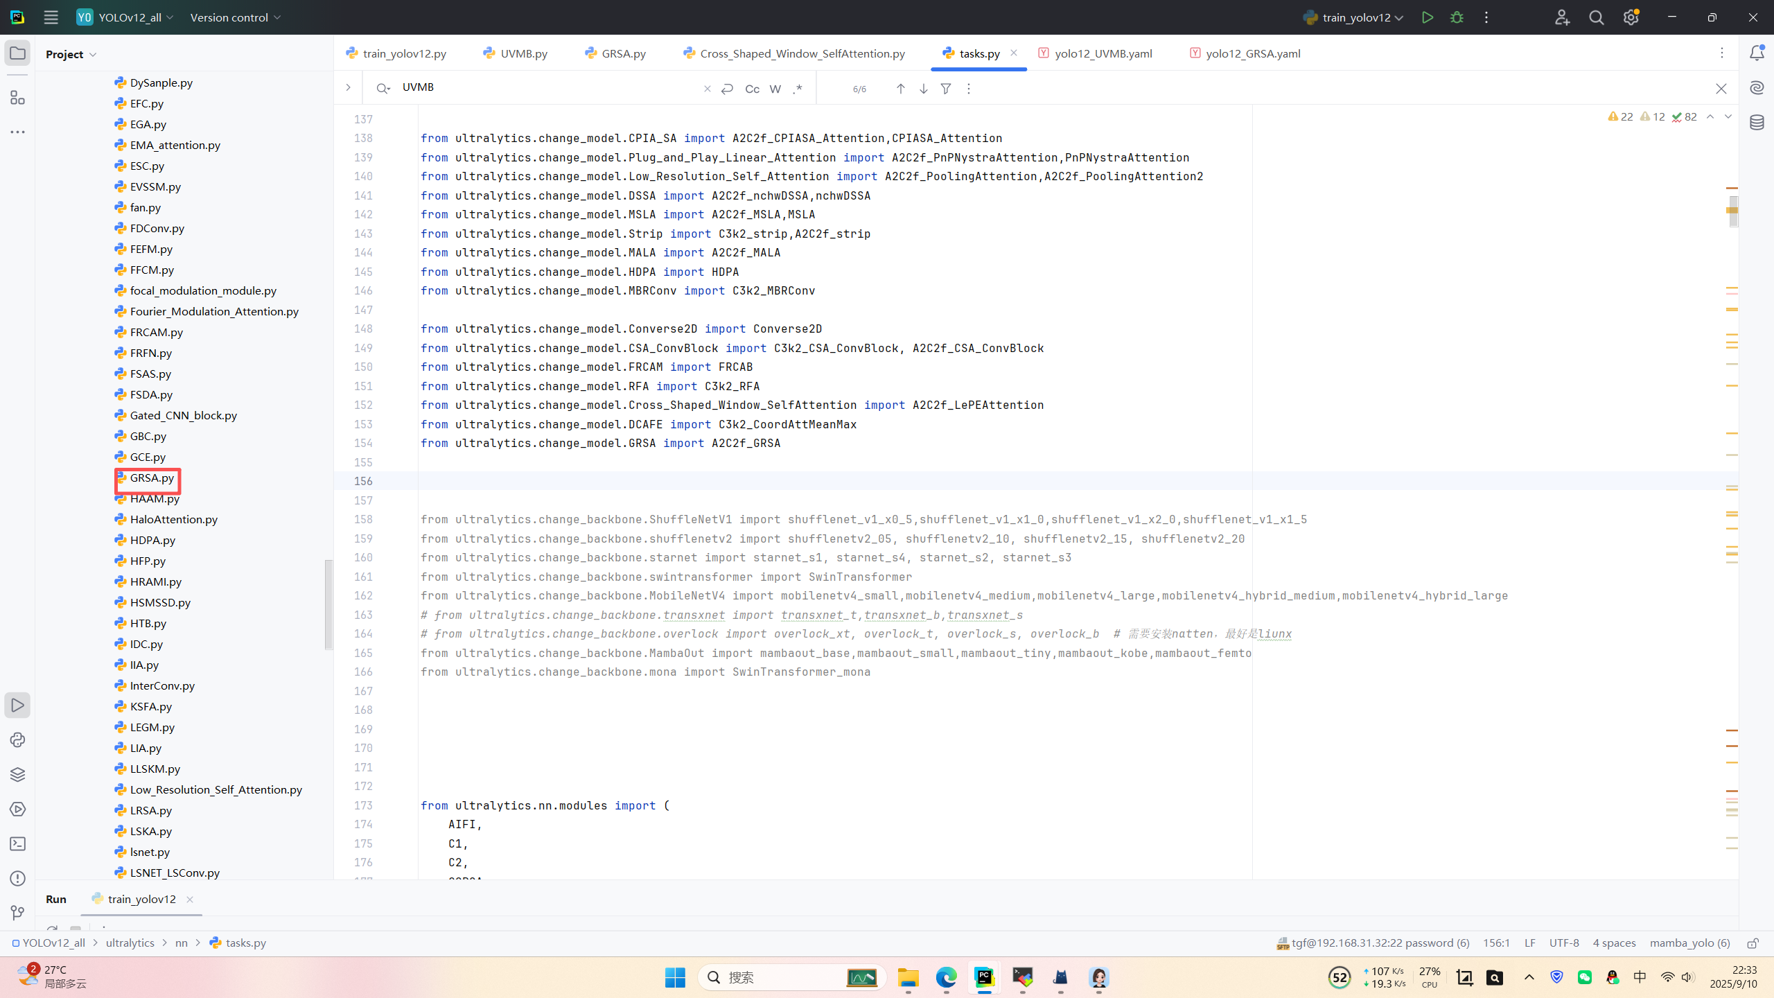Toggle Match Case in search bar

[752, 89]
